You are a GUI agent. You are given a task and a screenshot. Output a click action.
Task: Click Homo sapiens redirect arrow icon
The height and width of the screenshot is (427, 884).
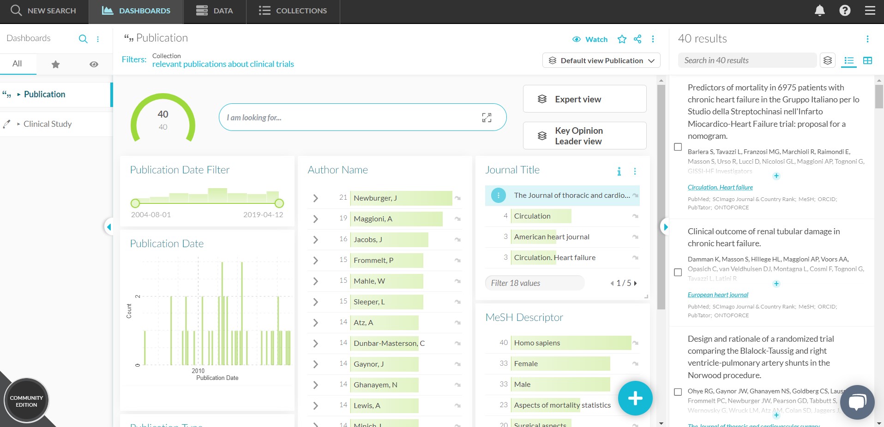pyautogui.click(x=635, y=343)
